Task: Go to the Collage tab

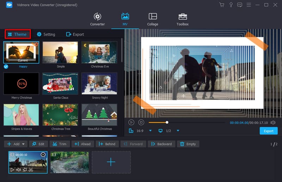Action: [x=153, y=19]
